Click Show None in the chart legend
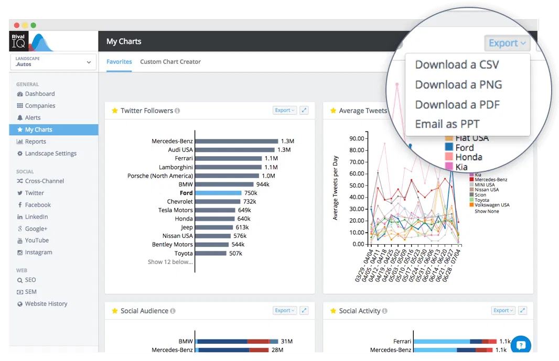The image size is (559, 361). (x=487, y=211)
